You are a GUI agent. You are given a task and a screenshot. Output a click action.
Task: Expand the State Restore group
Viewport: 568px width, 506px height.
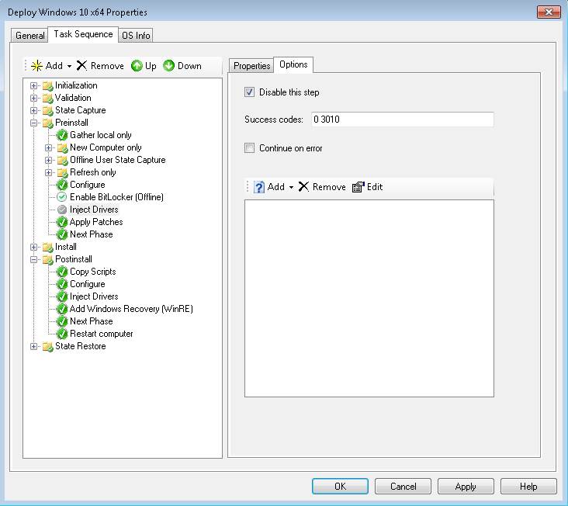click(33, 346)
